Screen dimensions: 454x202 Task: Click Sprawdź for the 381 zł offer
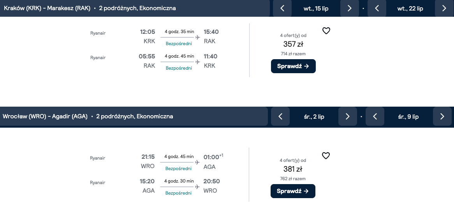pyautogui.click(x=293, y=191)
